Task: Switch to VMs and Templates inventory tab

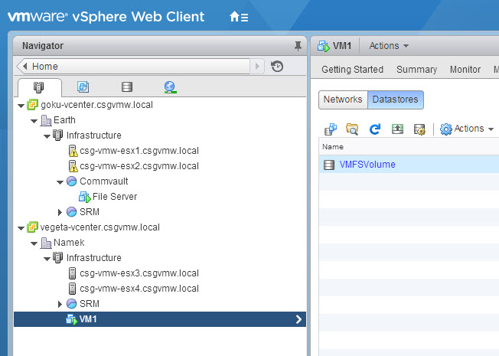Action: [x=83, y=87]
